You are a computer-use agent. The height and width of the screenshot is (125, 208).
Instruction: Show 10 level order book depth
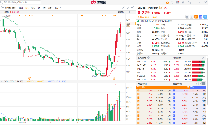coord(204,84)
